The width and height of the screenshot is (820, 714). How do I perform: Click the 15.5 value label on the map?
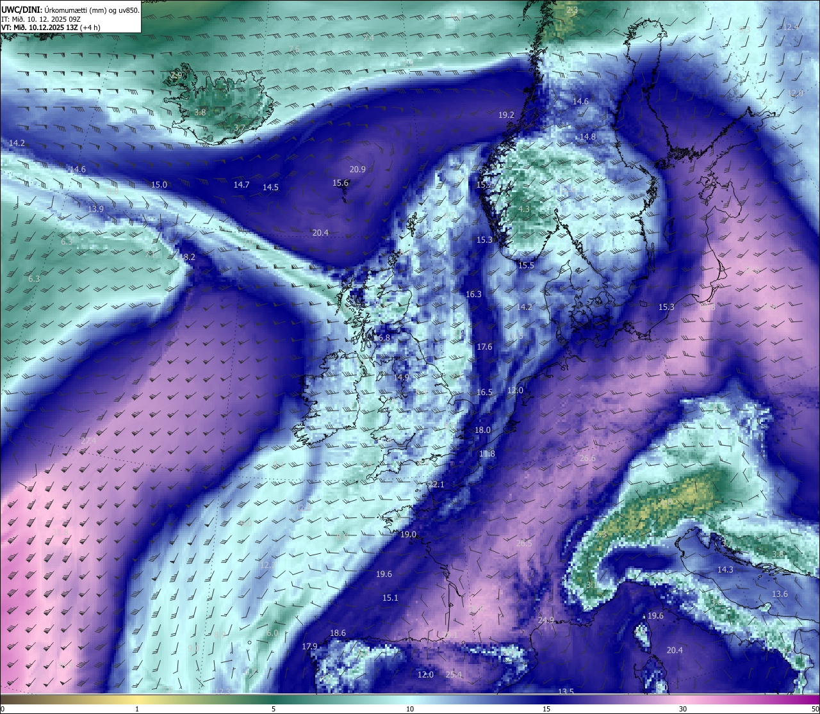pos(526,266)
